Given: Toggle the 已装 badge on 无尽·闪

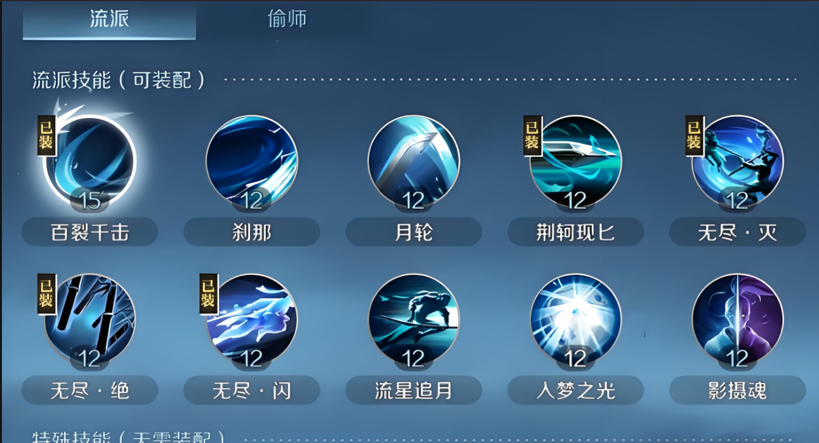Looking at the screenshot, I should click(208, 294).
